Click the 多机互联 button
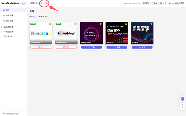The height and width of the screenshot is (116, 186). click(x=146, y=3)
